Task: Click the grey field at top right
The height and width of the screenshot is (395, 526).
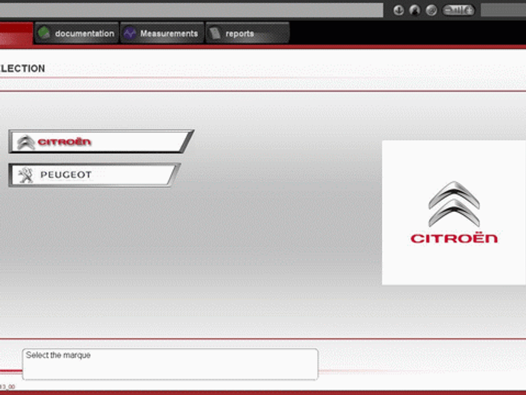Action: pyautogui.click(x=503, y=11)
